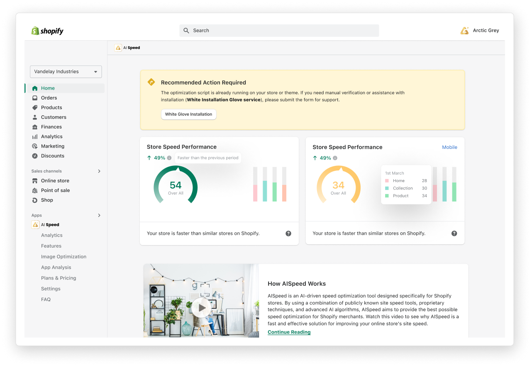The width and height of the screenshot is (532, 367).
Task: Click pink Home swatch in 1st March tooltip
Action: pyautogui.click(x=387, y=181)
